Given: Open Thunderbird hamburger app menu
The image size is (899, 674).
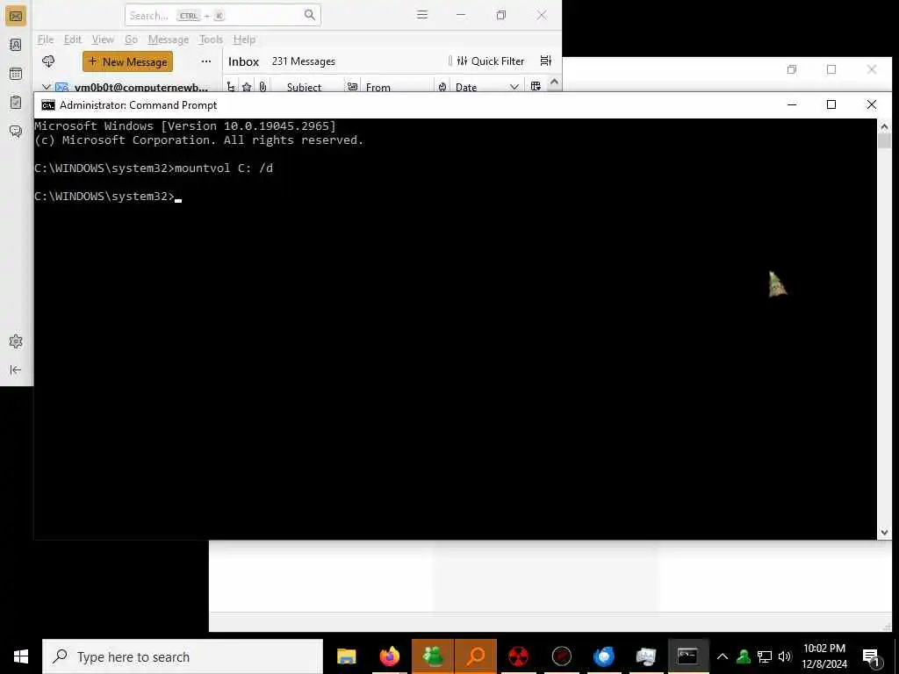Looking at the screenshot, I should click(422, 15).
